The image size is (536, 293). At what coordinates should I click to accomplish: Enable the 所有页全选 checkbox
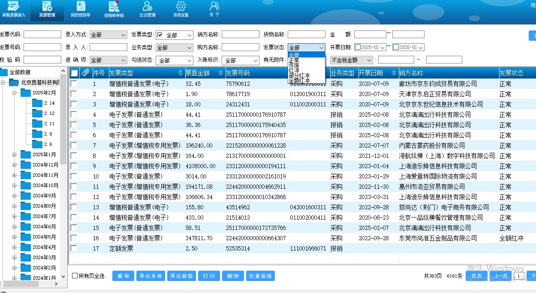75,276
